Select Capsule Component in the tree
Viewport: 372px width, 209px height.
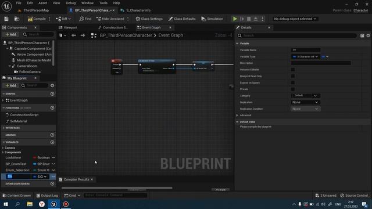33,49
